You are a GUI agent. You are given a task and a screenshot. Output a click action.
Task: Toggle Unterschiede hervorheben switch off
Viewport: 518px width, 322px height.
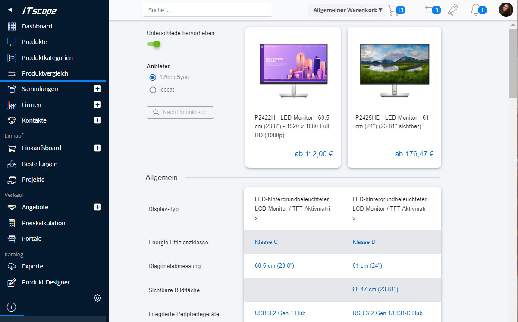[x=154, y=44]
